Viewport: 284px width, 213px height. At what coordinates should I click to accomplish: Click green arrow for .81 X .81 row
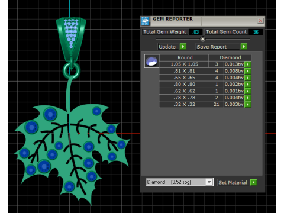(x=248, y=71)
